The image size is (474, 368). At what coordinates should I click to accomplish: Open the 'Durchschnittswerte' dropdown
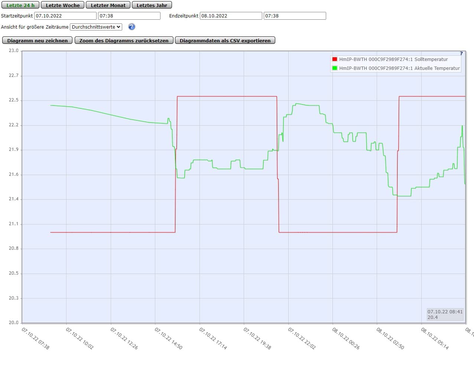(96, 27)
